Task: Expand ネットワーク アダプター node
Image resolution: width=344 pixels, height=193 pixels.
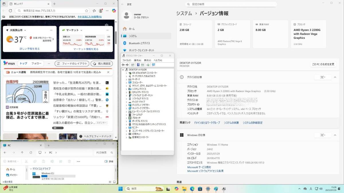Action: [126, 108]
